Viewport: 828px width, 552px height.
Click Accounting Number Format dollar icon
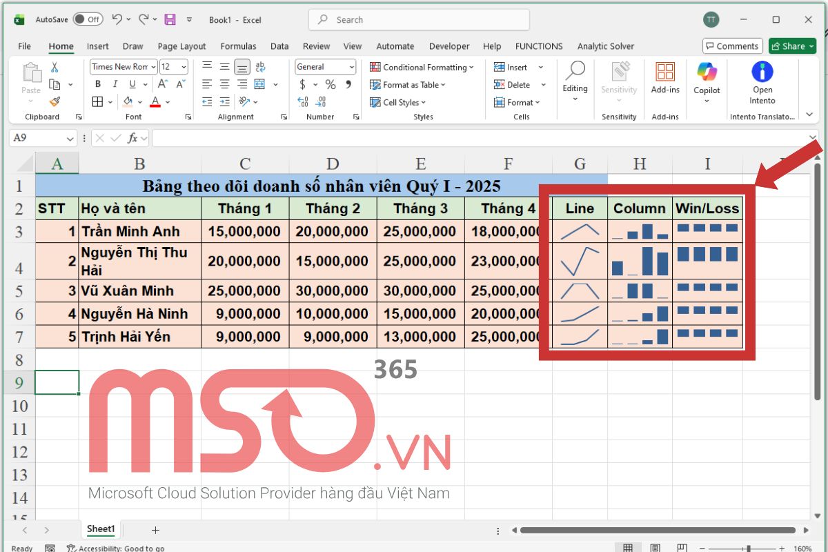(303, 84)
